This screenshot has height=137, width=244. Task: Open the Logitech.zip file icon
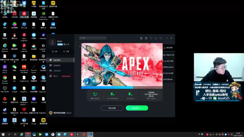pos(24,79)
